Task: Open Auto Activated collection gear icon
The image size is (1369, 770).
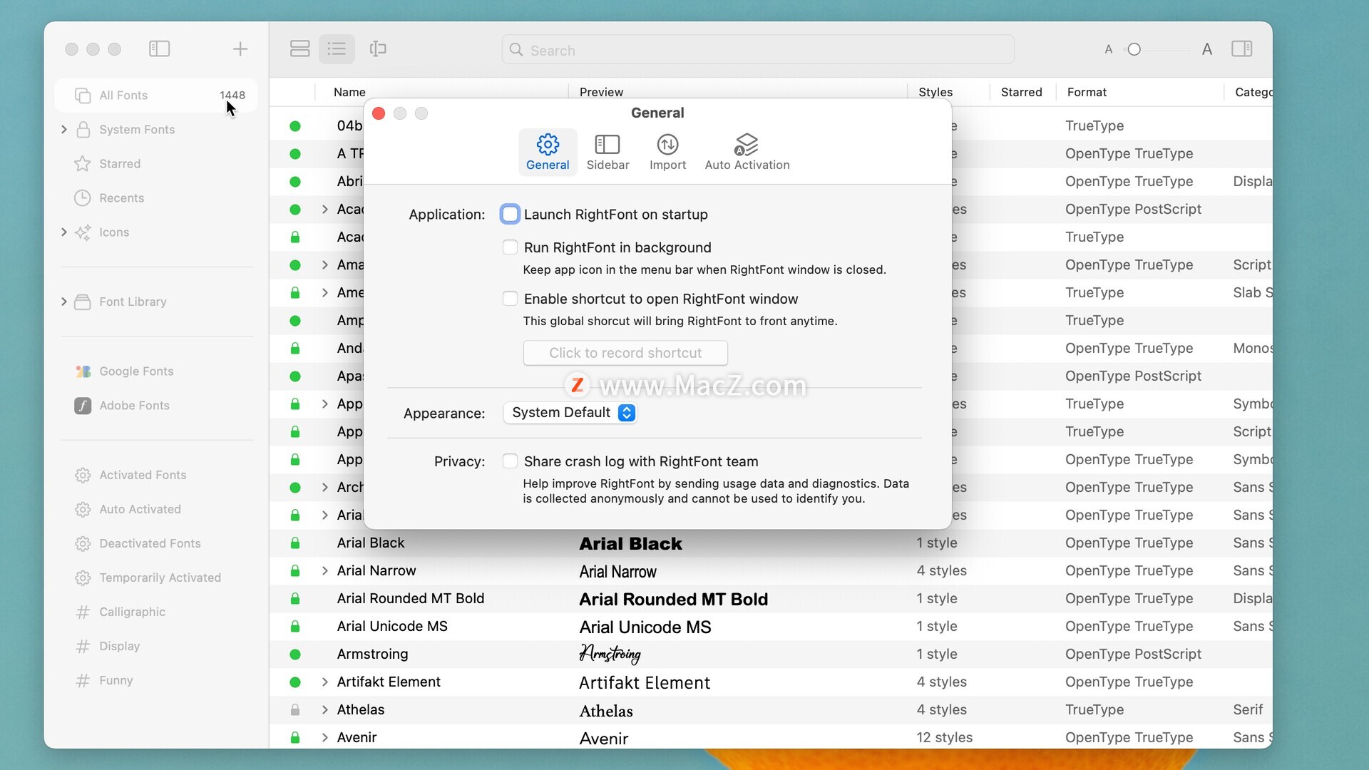Action: [x=83, y=509]
